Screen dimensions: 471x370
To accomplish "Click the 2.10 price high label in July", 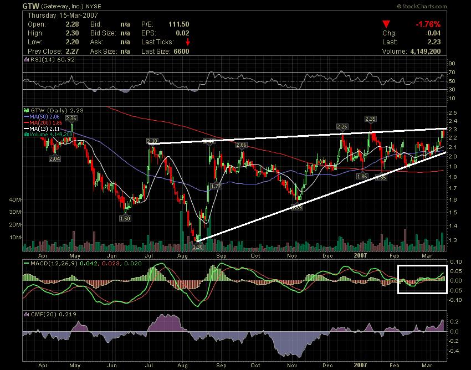I will [152, 141].
